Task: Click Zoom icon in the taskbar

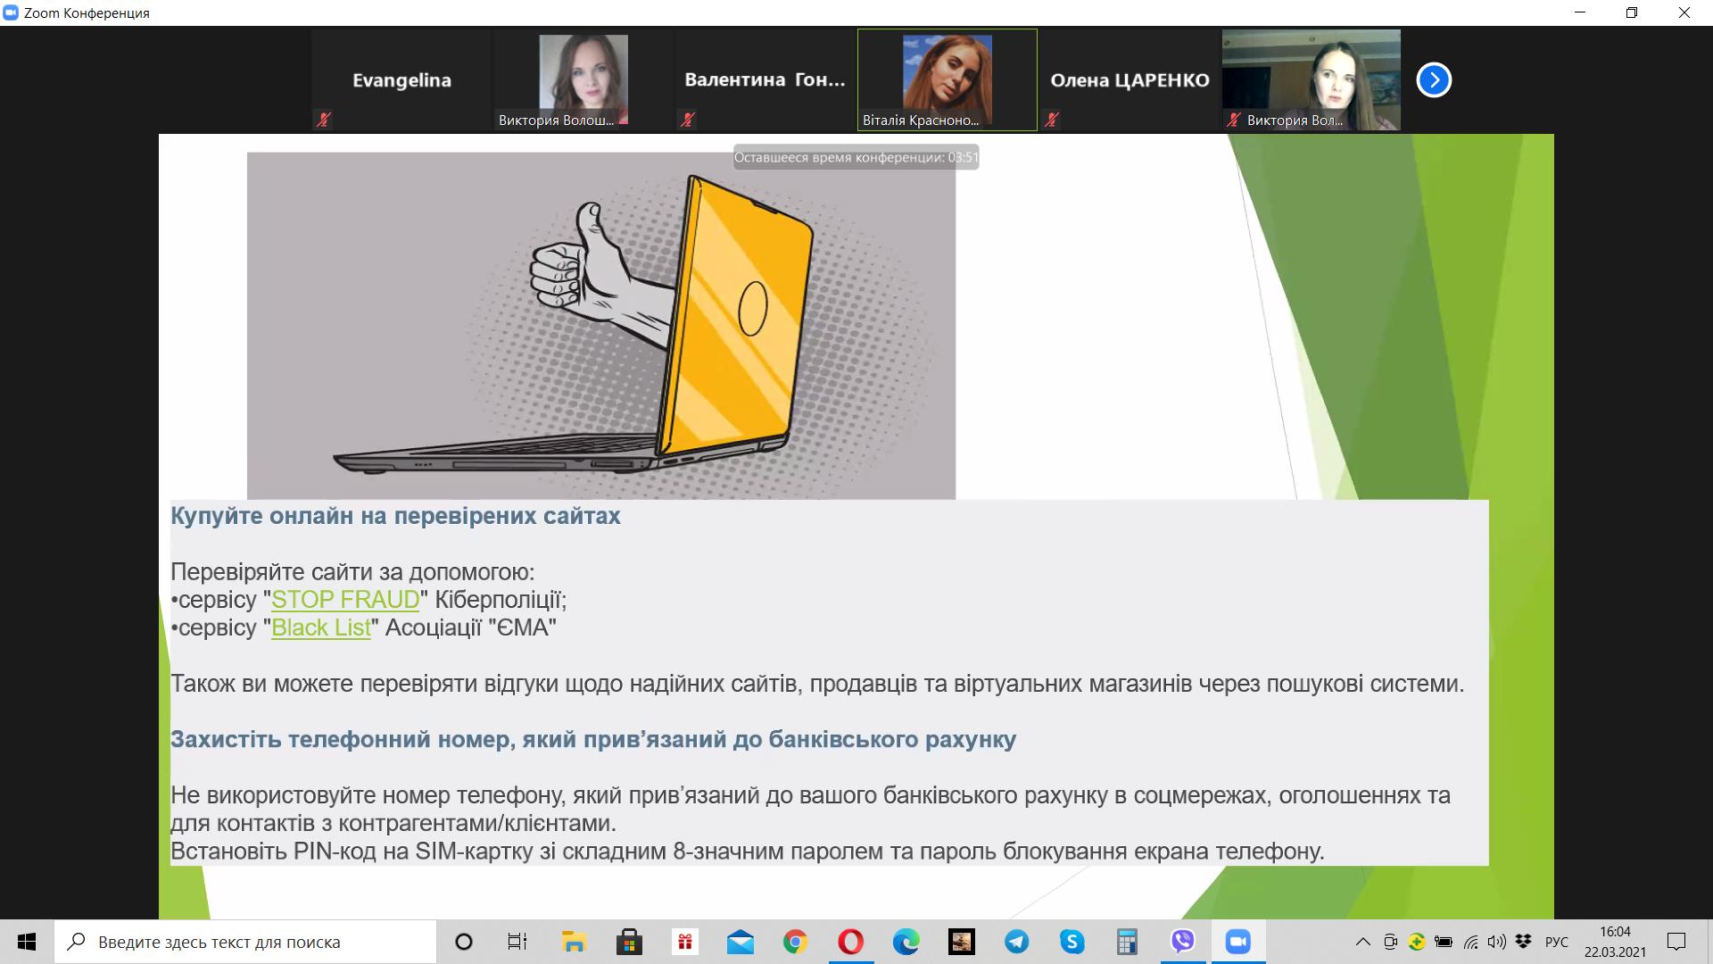Action: pos(1237,942)
